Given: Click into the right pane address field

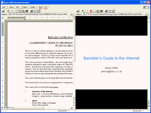Looking at the screenshot, I should click(113, 14).
